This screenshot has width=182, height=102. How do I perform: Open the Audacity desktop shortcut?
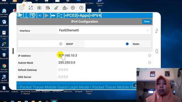tap(15, 91)
